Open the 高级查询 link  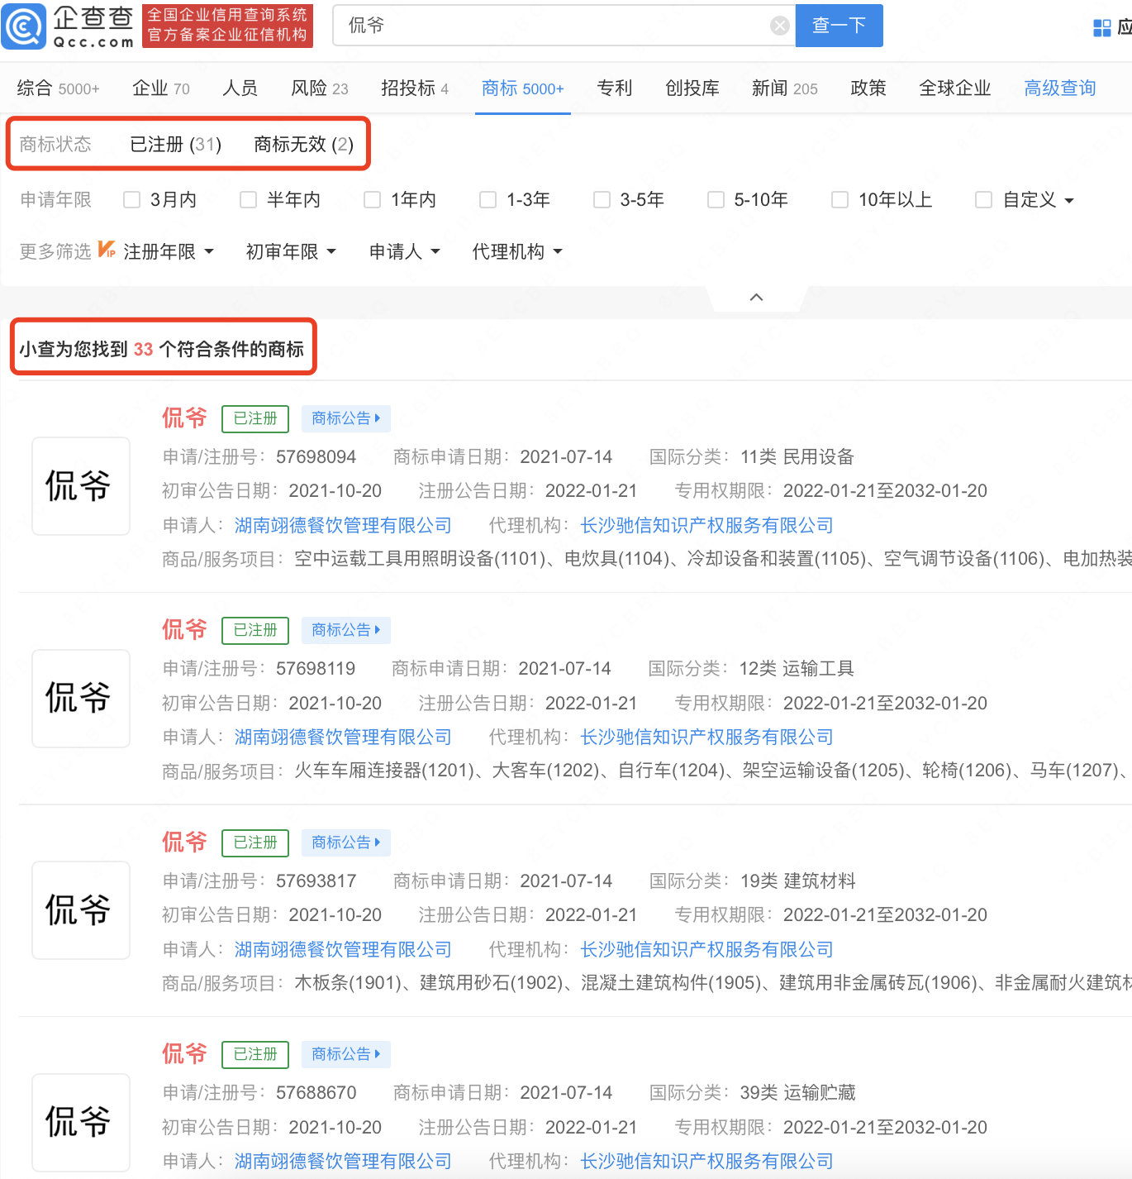point(1060,88)
